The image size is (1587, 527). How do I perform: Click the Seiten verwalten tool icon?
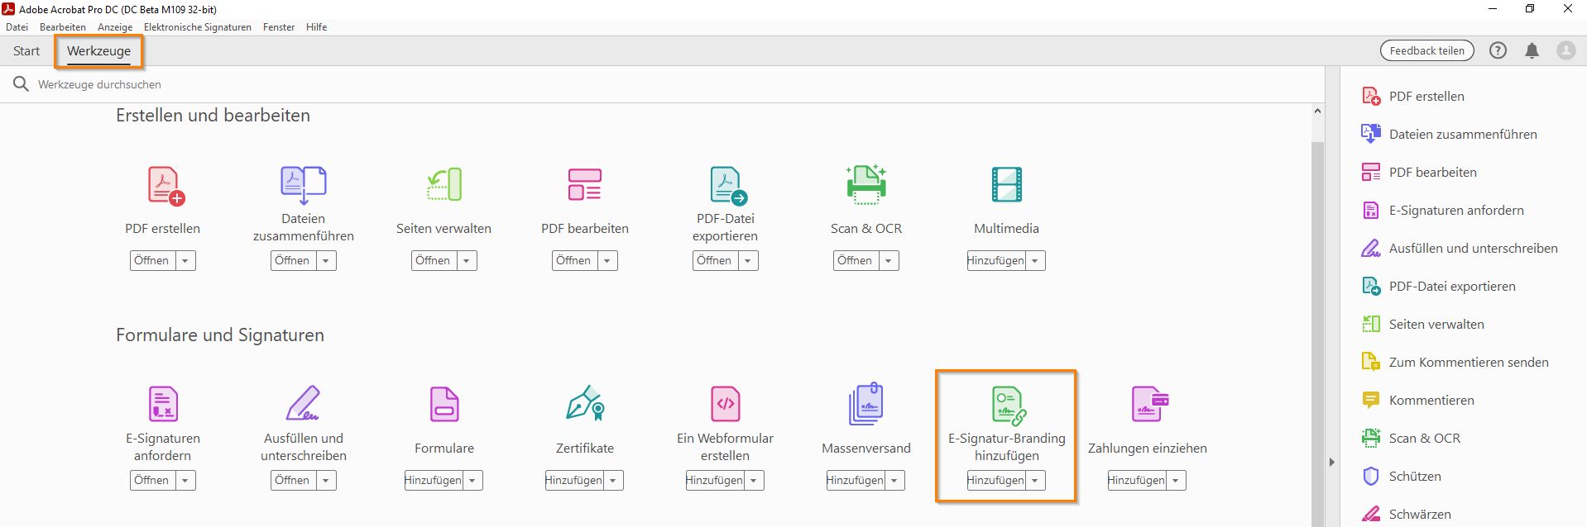pos(444,185)
